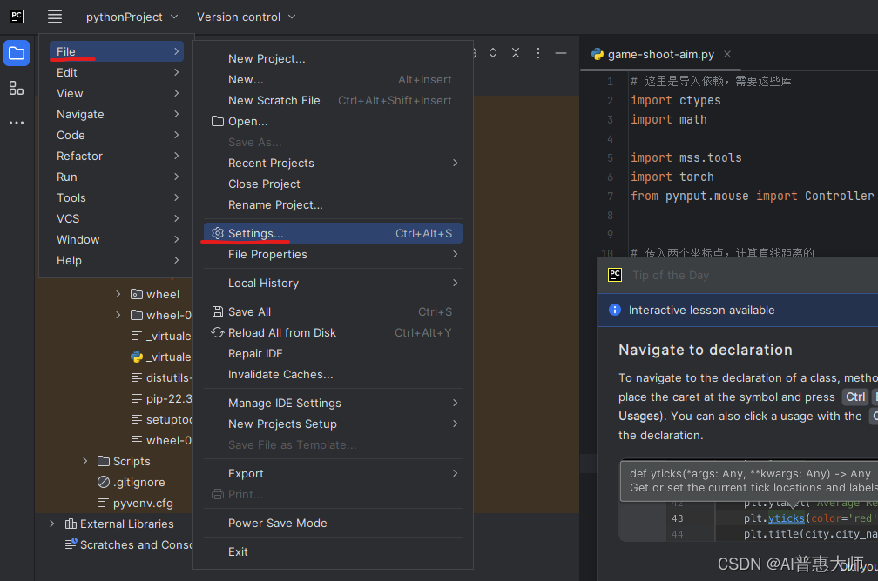This screenshot has width=878, height=581.
Task: Click line number 5 in editor gutter
Action: coord(610,157)
